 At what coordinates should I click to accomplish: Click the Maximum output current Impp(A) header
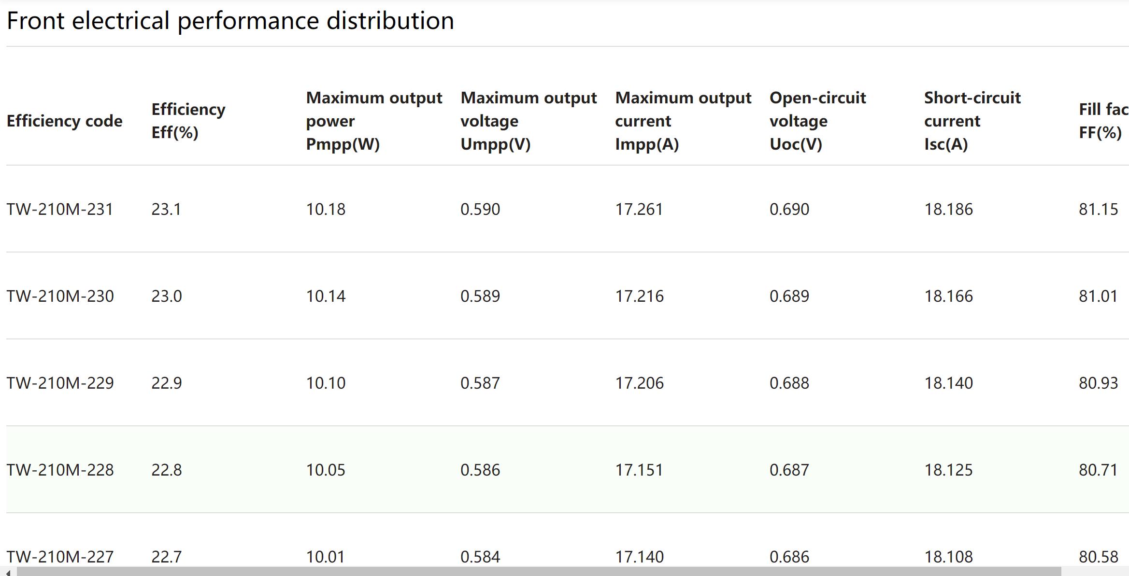pos(683,121)
